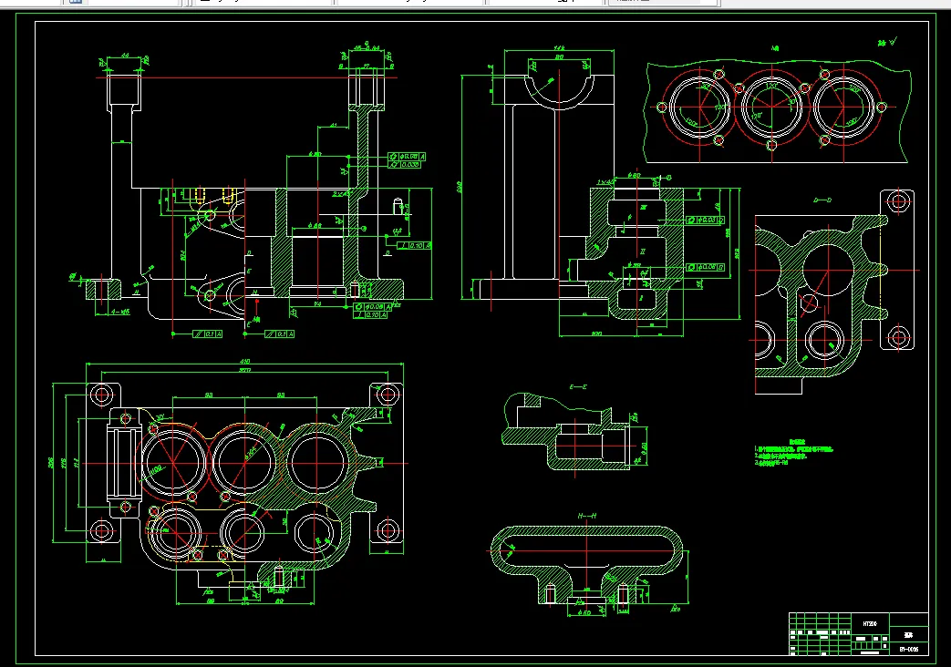Select the "E—E" section view label
The width and height of the screenshot is (951, 667).
coord(577,387)
